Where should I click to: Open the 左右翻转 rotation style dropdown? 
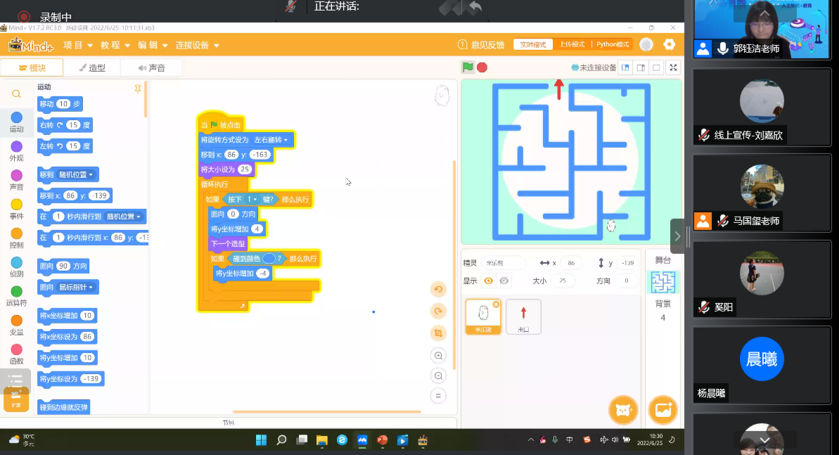click(x=271, y=140)
